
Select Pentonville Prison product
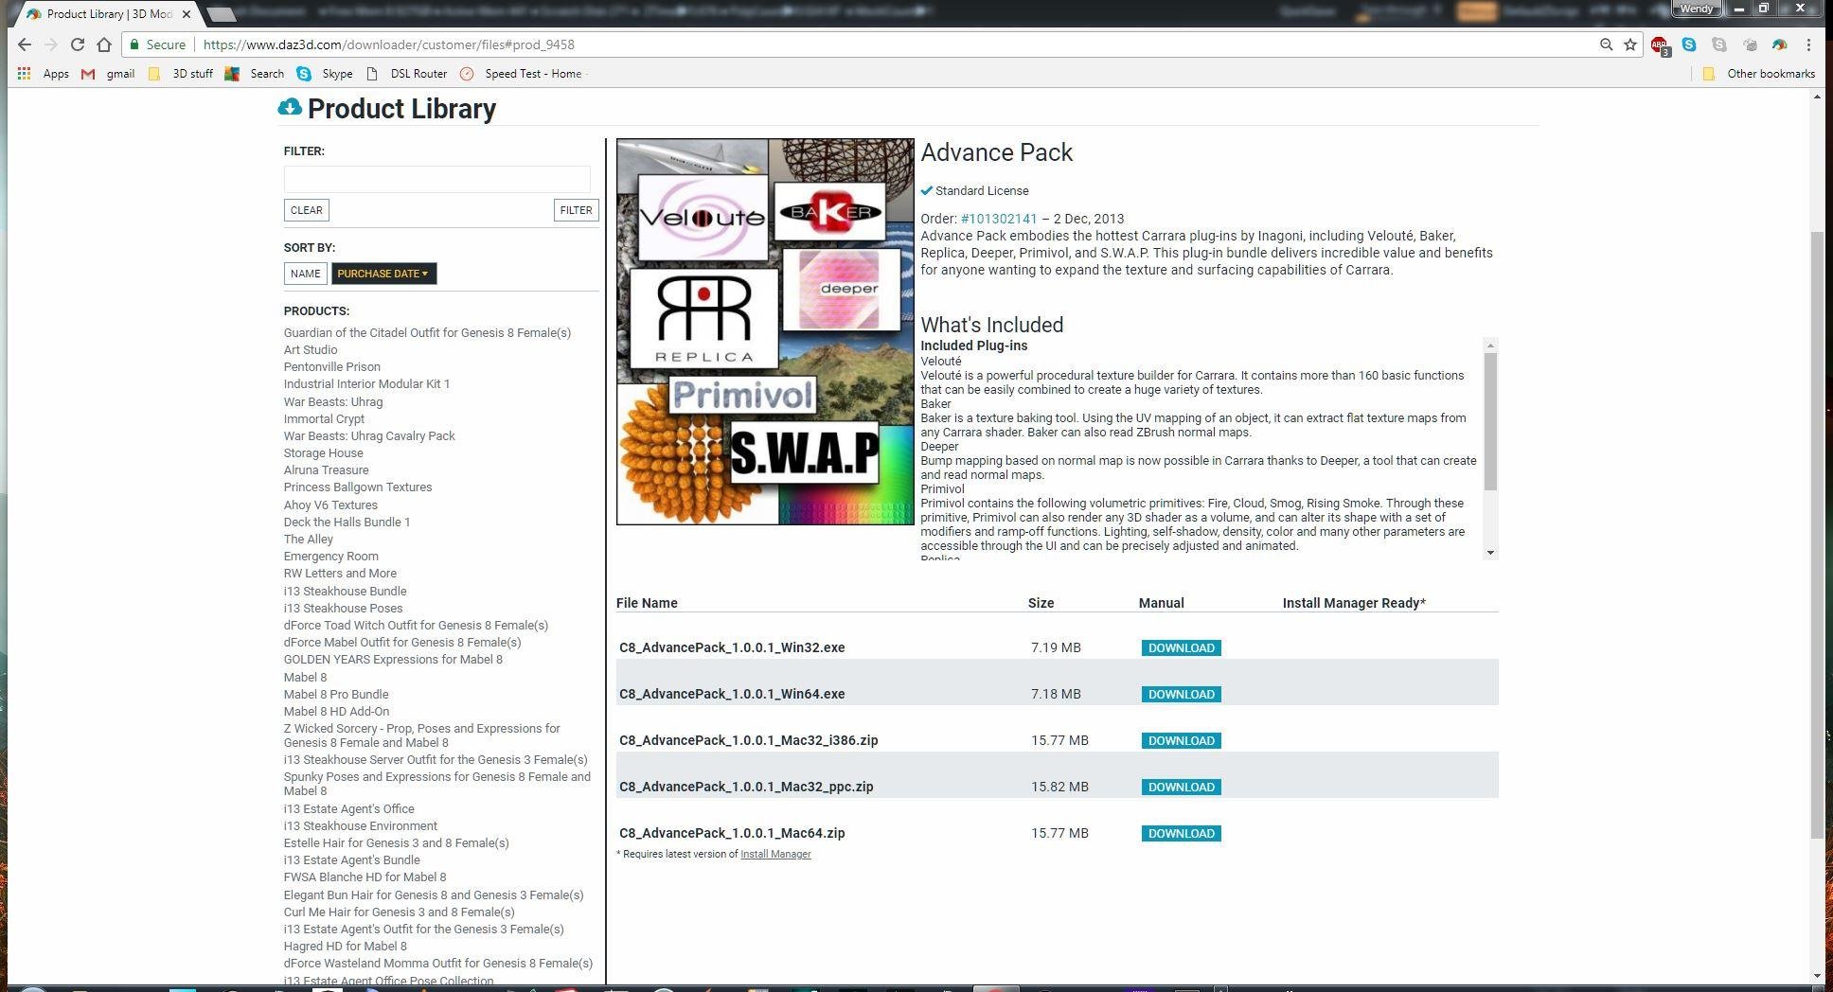pyautogui.click(x=332, y=367)
